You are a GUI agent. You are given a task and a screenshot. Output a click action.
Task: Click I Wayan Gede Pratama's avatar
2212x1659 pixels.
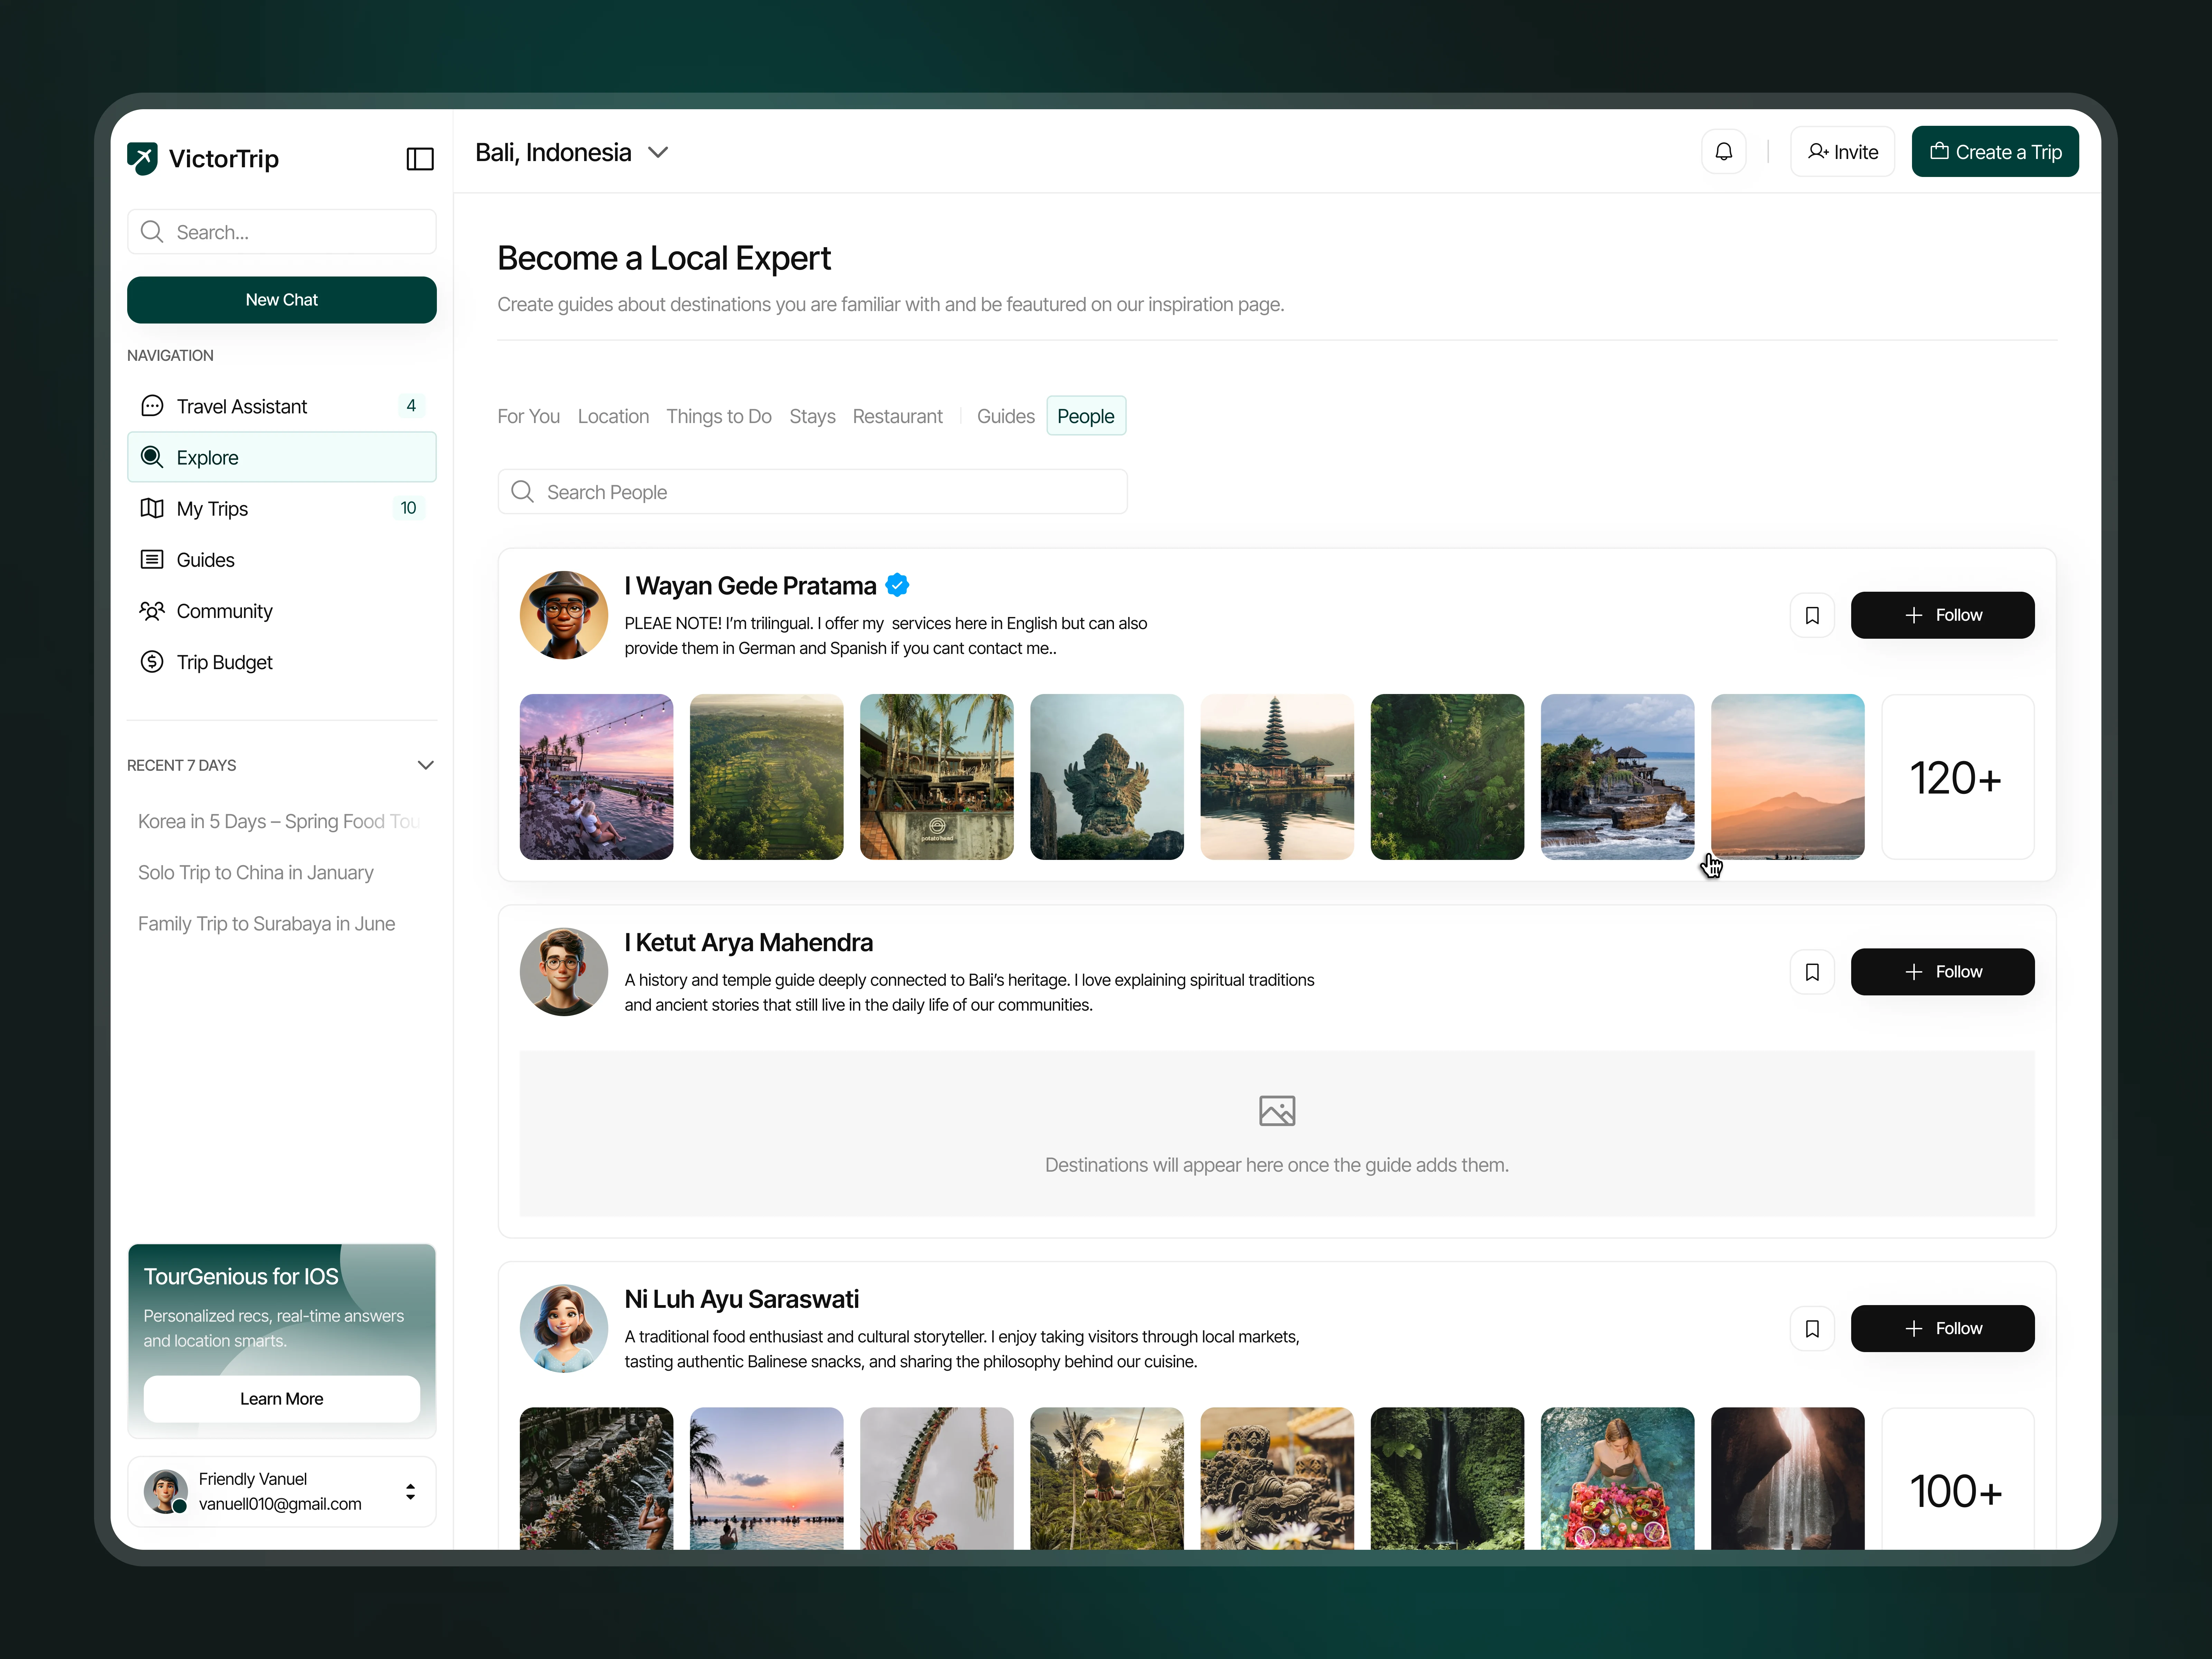564,615
